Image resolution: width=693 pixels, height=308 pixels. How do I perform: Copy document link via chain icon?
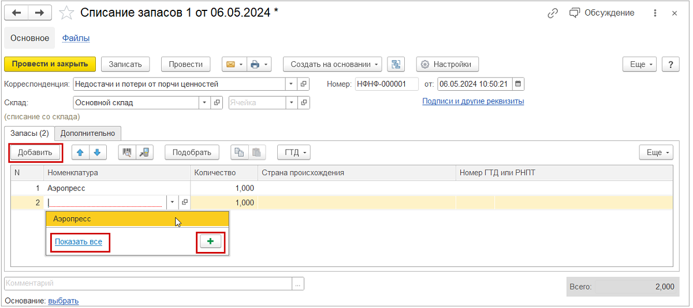point(553,13)
